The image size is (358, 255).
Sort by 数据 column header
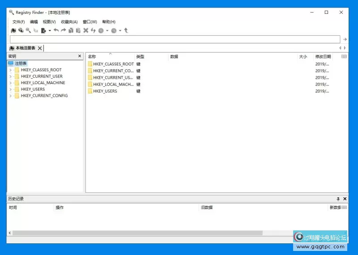pyautogui.click(x=232, y=56)
